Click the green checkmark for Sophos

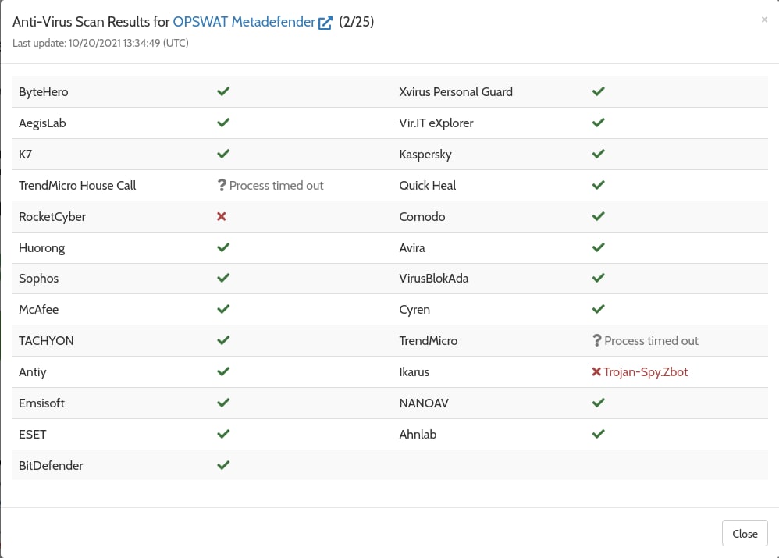click(223, 279)
